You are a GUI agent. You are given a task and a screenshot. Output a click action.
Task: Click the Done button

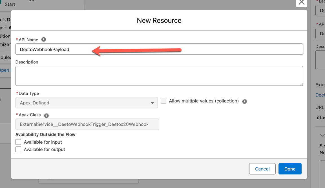coord(290,169)
